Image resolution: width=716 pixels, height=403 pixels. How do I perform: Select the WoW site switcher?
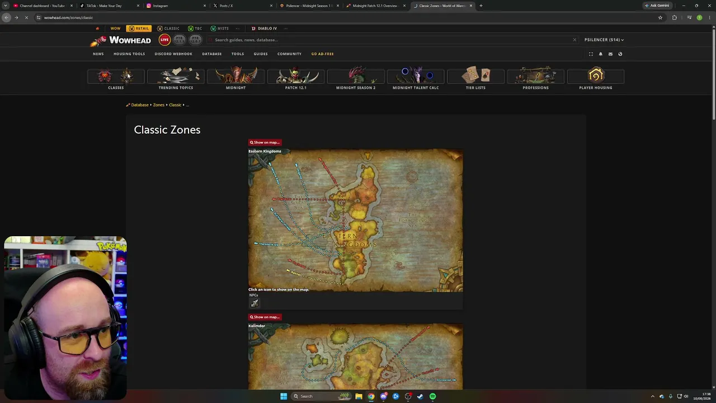(x=115, y=29)
